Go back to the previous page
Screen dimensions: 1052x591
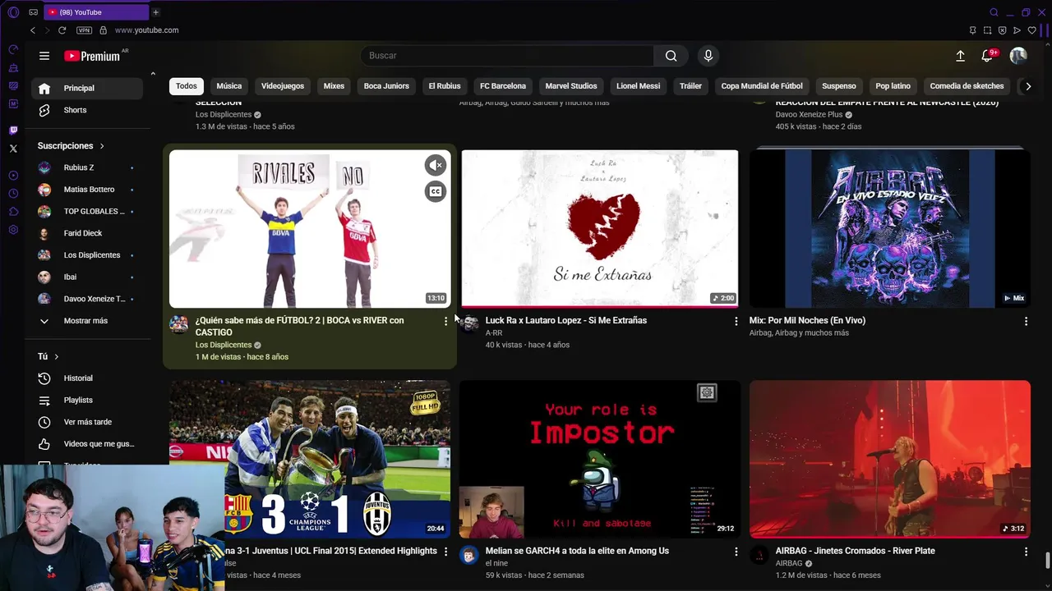pos(33,30)
